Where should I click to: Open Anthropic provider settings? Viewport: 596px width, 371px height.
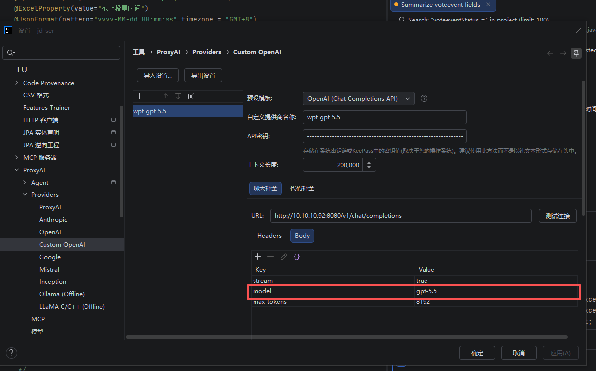click(53, 220)
